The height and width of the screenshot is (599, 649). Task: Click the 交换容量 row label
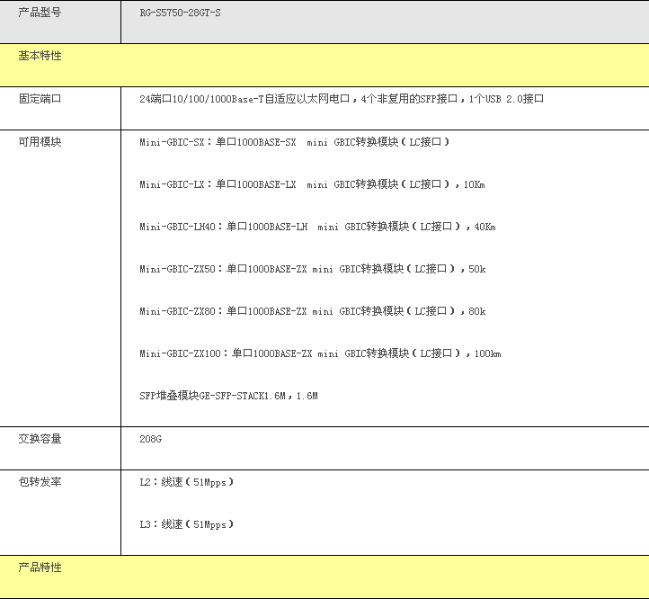point(40,438)
